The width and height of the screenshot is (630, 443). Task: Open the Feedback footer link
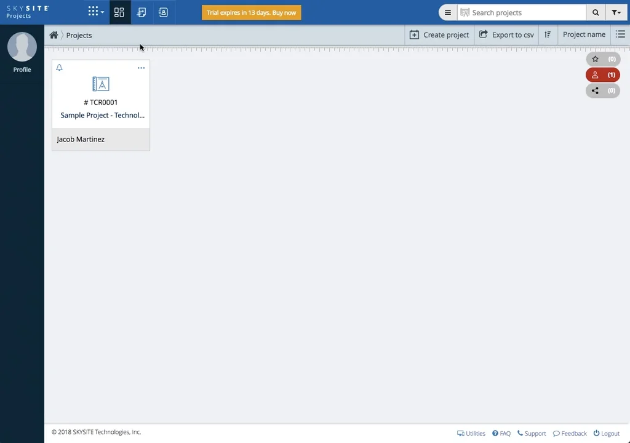pyautogui.click(x=570, y=433)
